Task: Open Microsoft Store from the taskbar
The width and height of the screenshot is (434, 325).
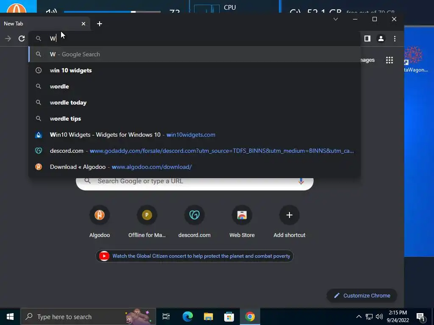Action: pyautogui.click(x=229, y=317)
